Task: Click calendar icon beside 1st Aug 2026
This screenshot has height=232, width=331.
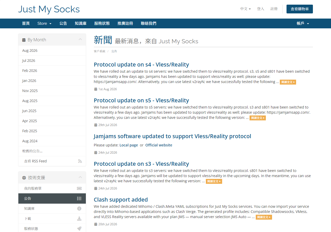Action: [x=95, y=89]
